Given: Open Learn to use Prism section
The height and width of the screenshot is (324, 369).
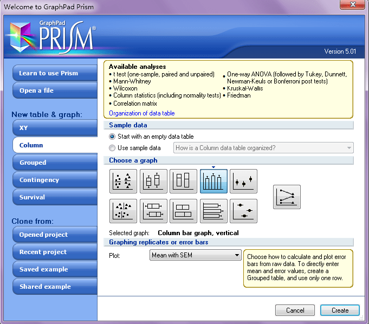Looking at the screenshot, I should tap(55, 73).
